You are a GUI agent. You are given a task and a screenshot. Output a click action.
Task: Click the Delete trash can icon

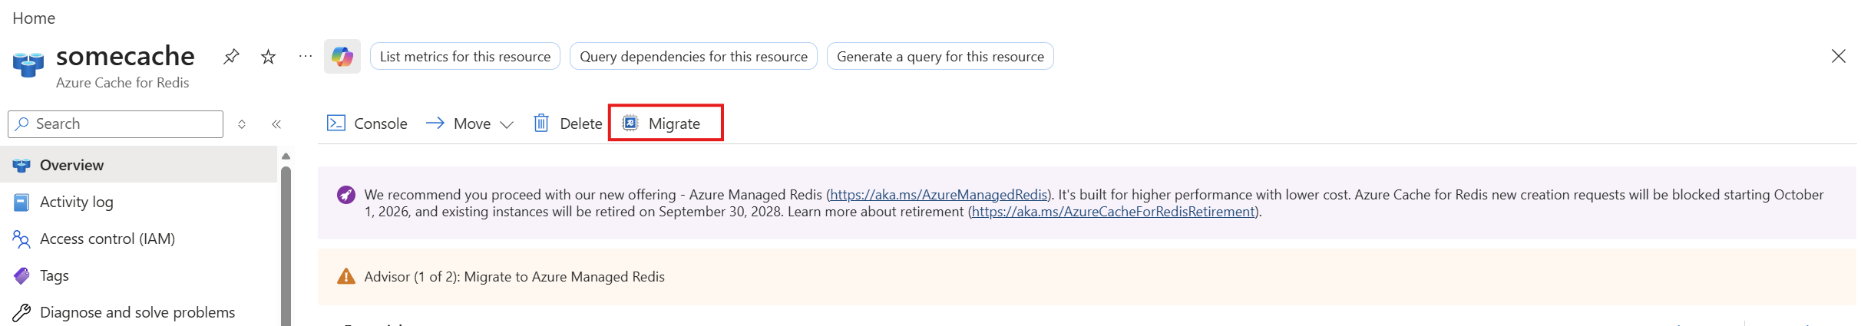click(541, 123)
